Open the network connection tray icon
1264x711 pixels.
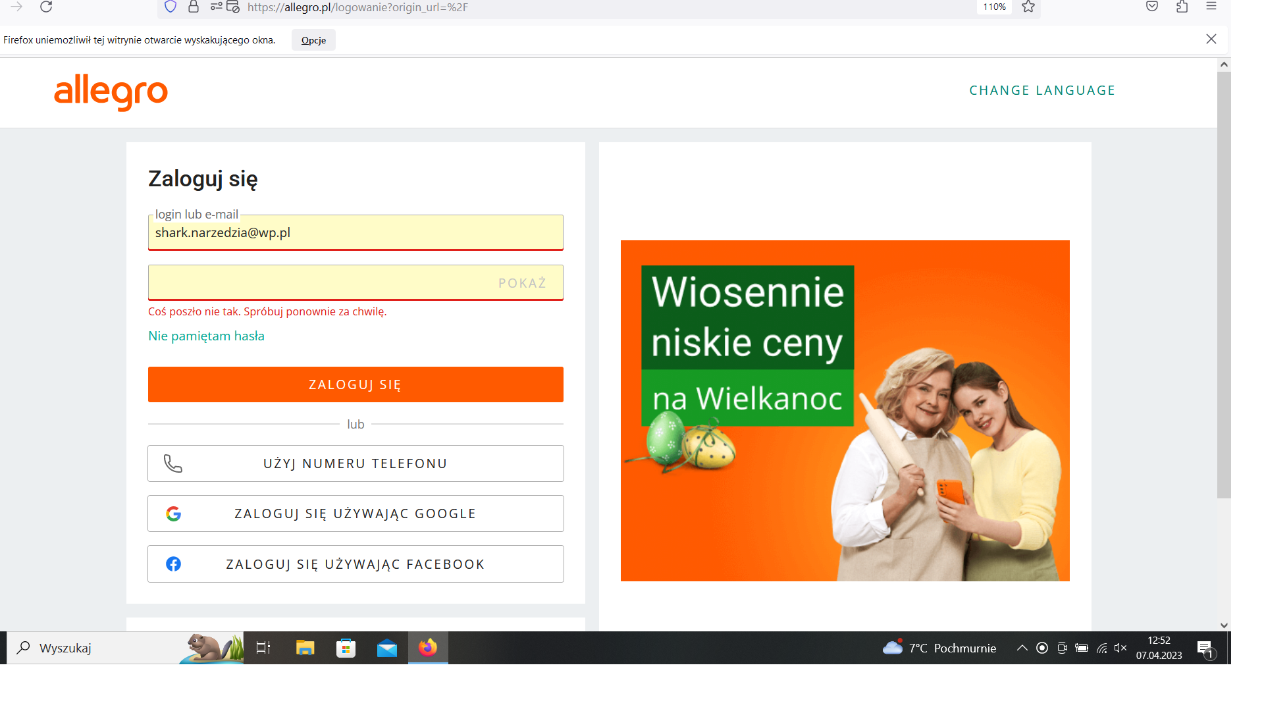(x=1101, y=648)
